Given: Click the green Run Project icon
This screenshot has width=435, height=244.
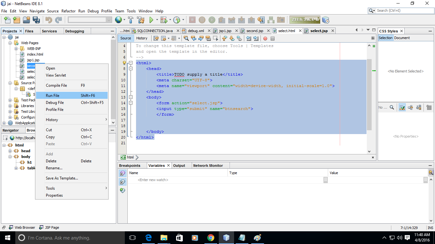Looking at the screenshot, I should click(x=152, y=20).
